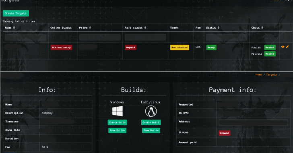Sort by Chats column arrows

262,28
